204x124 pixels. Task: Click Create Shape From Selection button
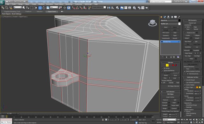pyautogui.click(x=170, y=111)
